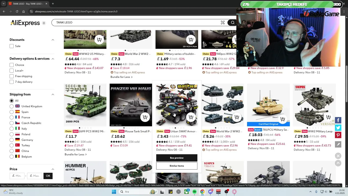Collapse the Shipping from section
The height and width of the screenshot is (196, 348).
tap(53, 94)
